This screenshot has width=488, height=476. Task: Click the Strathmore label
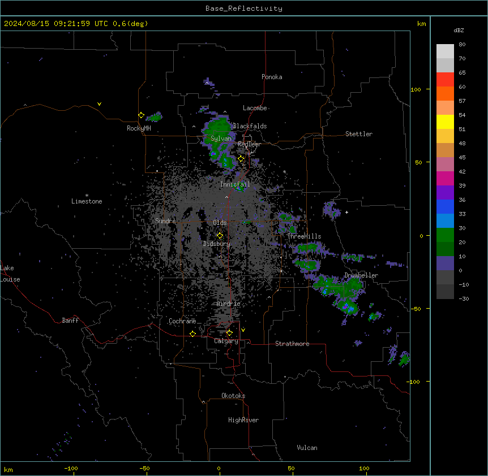click(x=292, y=344)
